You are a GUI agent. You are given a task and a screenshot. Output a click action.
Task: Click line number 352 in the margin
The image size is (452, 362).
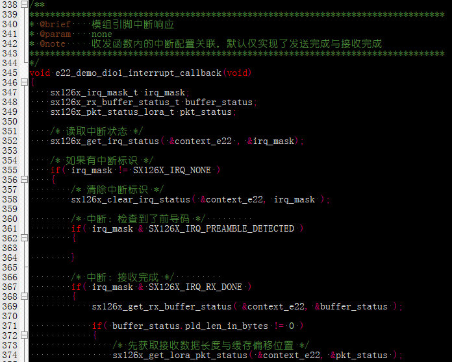(9, 141)
